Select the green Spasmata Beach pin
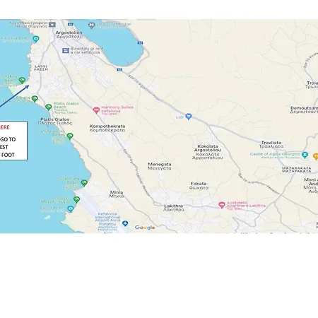 (84, 182)
